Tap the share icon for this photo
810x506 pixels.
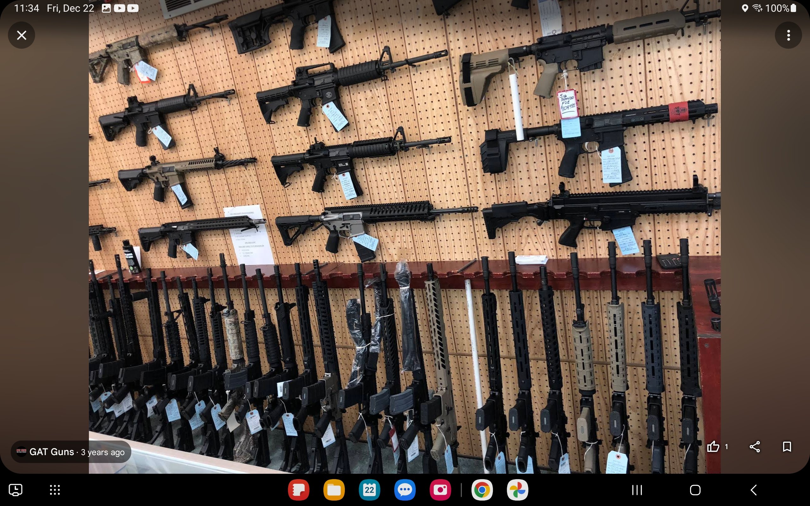point(754,447)
